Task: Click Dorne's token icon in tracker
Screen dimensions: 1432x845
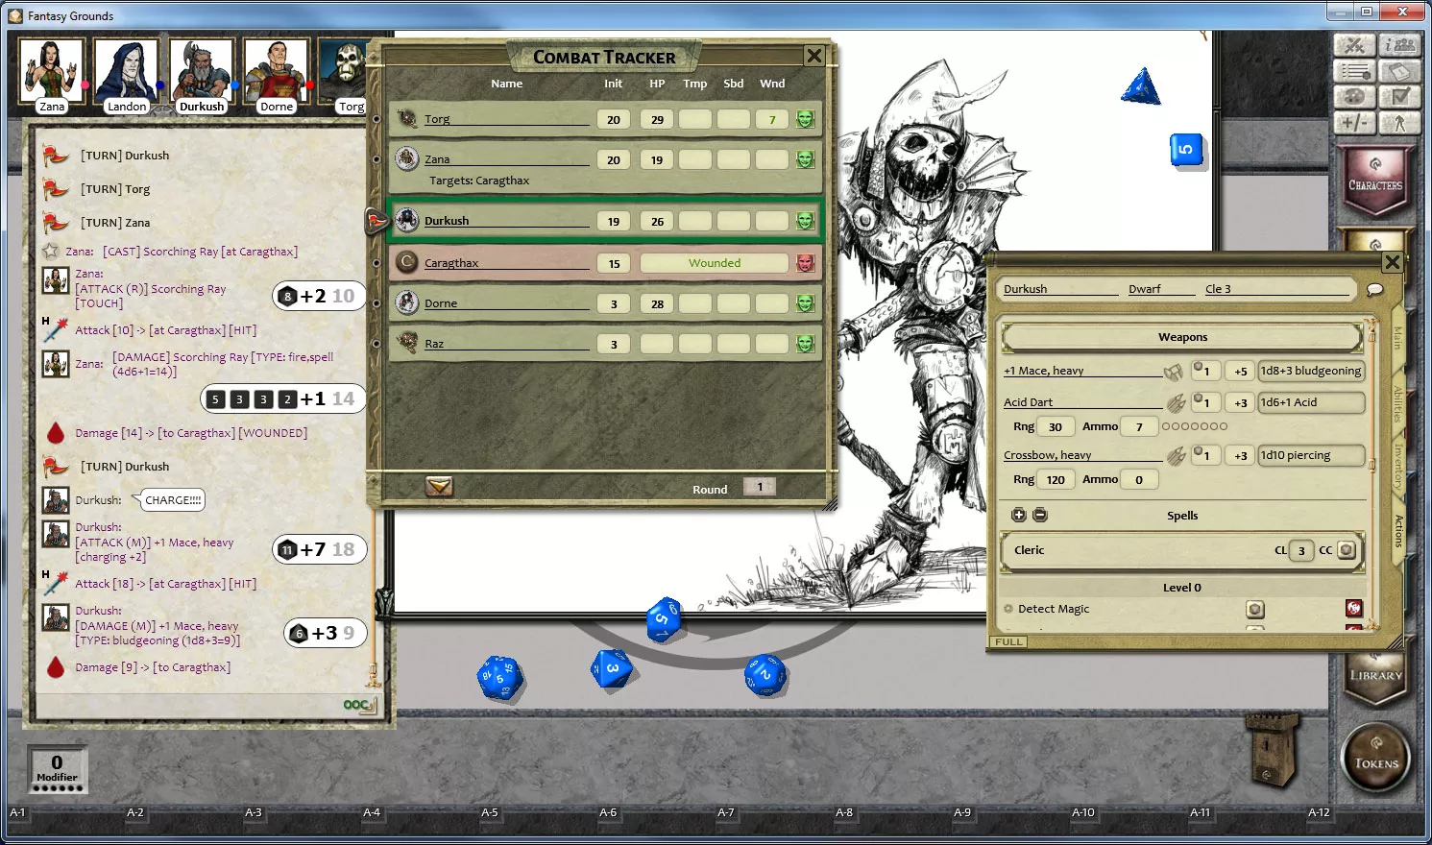Action: click(x=407, y=302)
